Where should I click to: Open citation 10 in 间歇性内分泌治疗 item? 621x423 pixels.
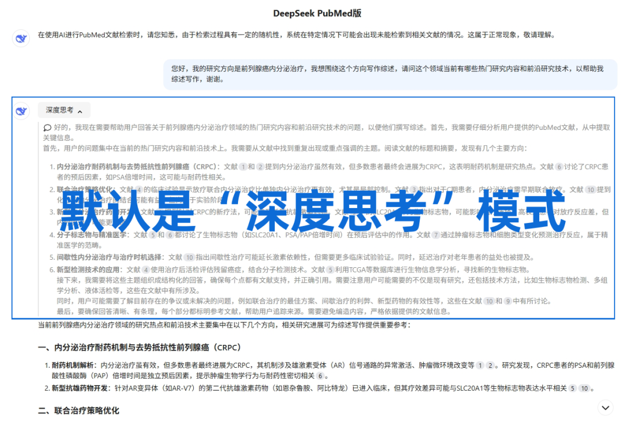pyautogui.click(x=190, y=257)
